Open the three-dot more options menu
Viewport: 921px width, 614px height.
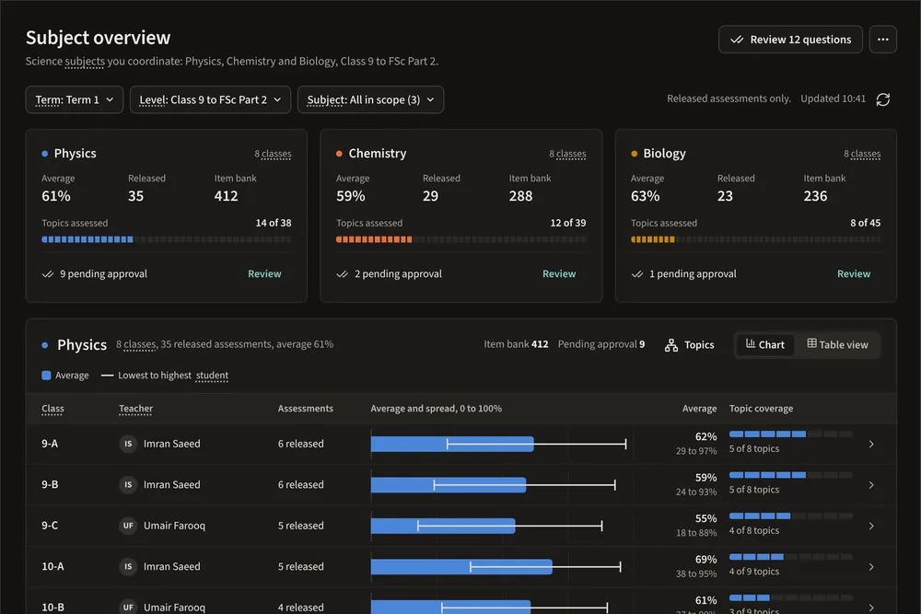coord(883,40)
